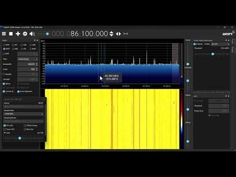The image size is (236, 177).
Task: Open the hamburger main menu
Action: pos(4,34)
